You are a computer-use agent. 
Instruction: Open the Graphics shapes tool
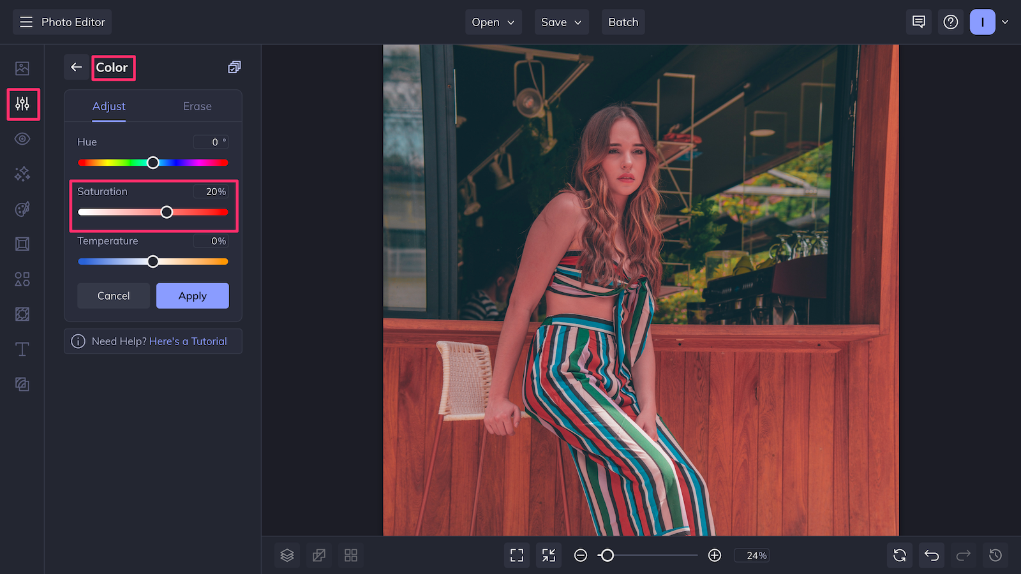[22, 279]
